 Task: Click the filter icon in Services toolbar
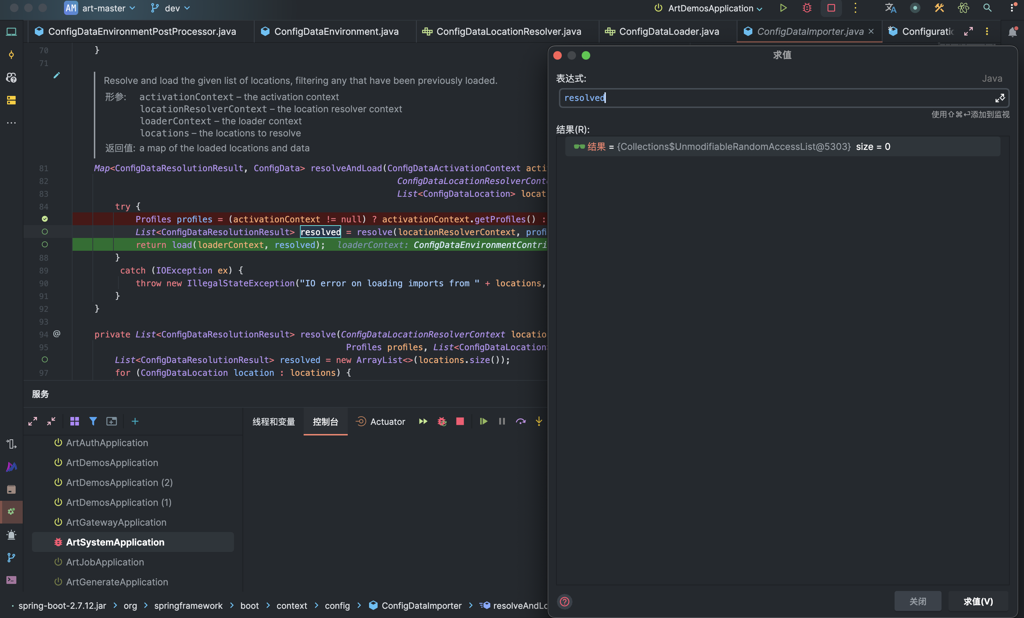[93, 421]
